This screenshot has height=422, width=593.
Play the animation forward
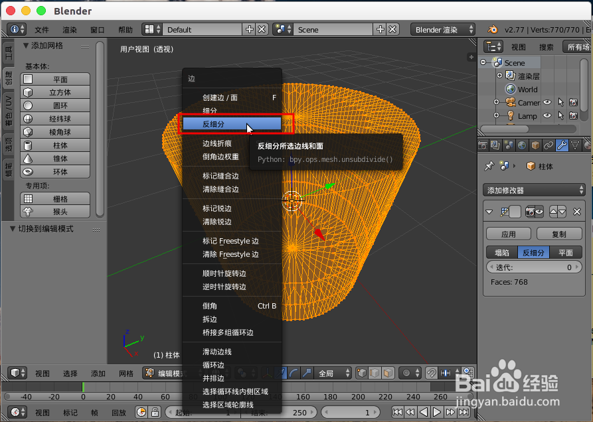437,412
